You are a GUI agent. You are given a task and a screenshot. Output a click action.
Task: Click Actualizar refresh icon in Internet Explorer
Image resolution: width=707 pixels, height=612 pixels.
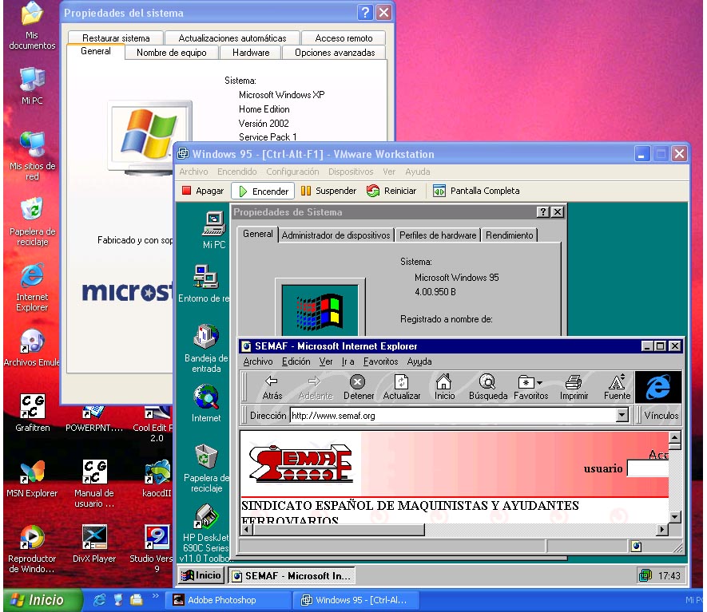pyautogui.click(x=401, y=387)
